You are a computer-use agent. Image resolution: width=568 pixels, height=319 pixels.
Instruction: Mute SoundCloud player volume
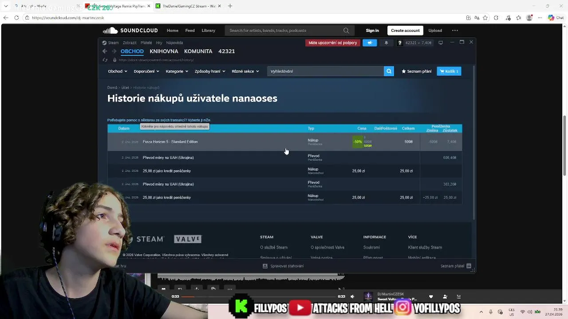352,296
